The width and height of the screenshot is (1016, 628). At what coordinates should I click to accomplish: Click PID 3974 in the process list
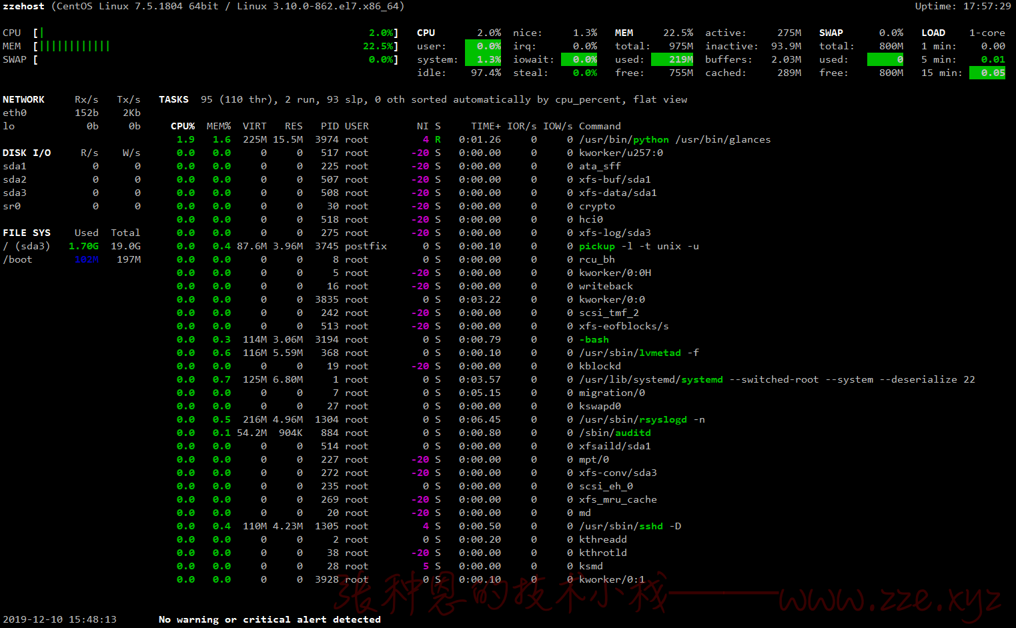click(x=327, y=139)
